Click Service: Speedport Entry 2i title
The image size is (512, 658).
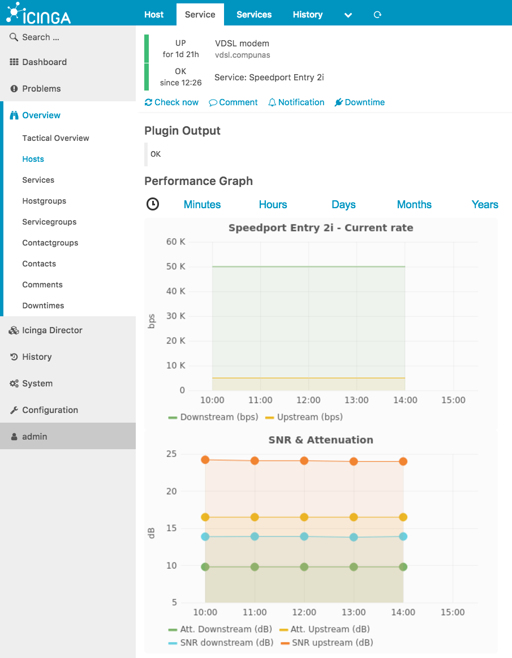pos(269,77)
